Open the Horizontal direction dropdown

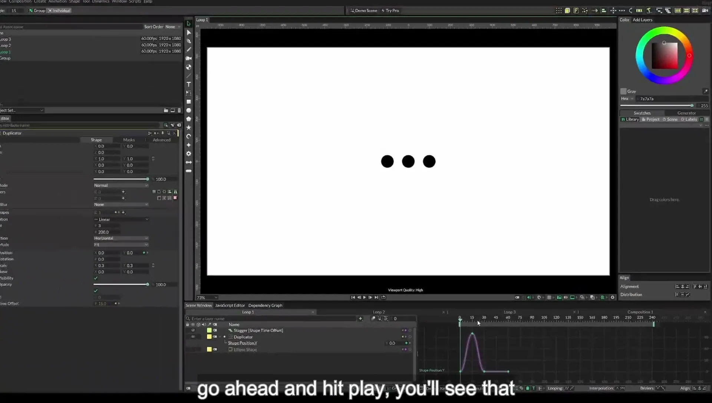coord(121,238)
